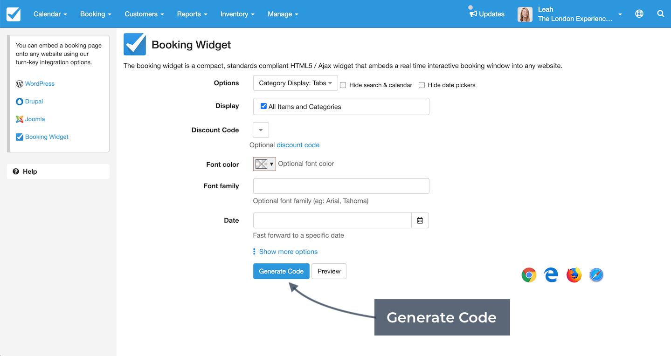Click the WordPress logo icon in sidebar
The image size is (671, 356).
(x=20, y=84)
